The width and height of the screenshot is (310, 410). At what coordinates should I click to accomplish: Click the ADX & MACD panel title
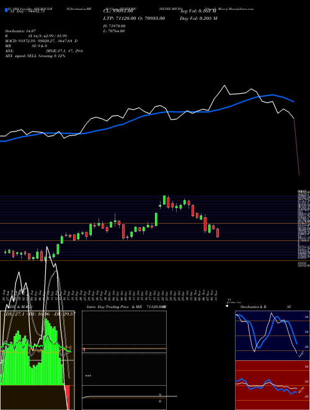point(20,307)
